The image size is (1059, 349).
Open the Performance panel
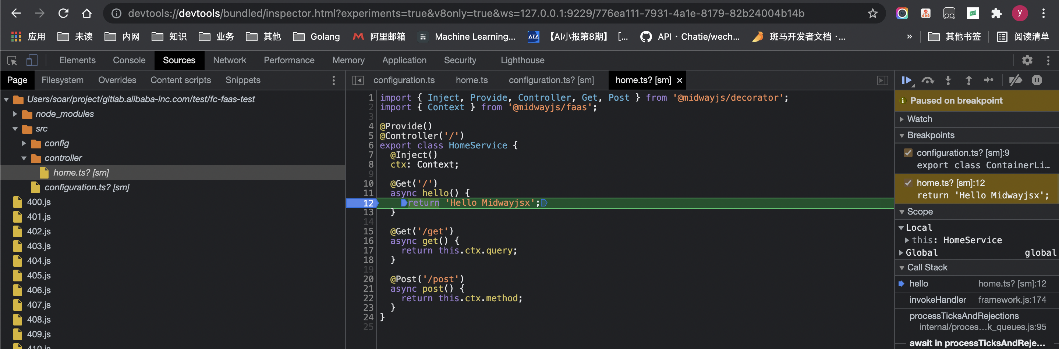289,60
